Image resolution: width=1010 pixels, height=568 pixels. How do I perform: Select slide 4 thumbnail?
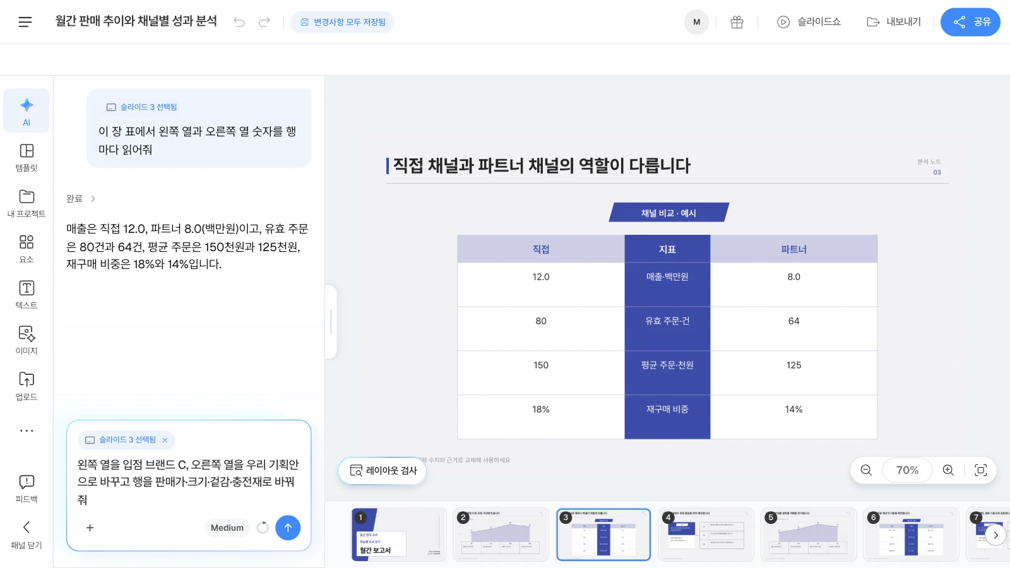pos(706,535)
